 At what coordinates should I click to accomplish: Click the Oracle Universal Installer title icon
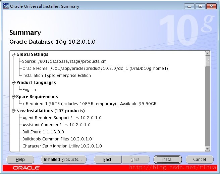click(6, 6)
